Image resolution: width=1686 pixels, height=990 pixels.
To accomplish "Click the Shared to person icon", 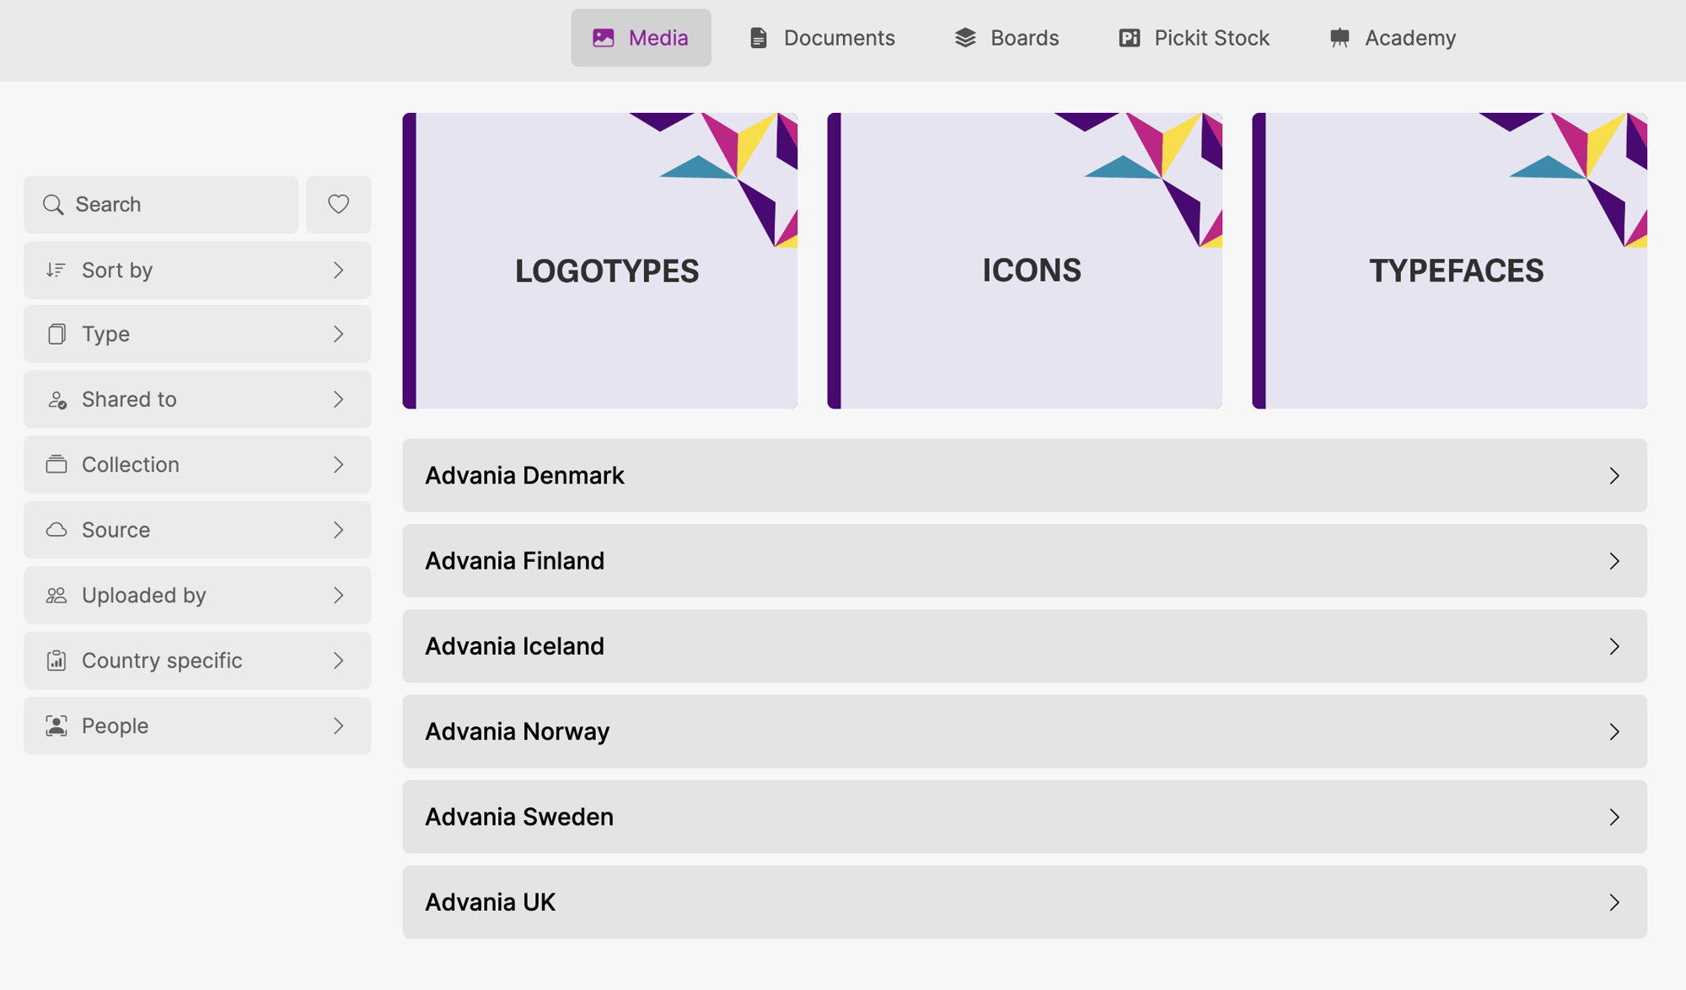I will point(56,399).
